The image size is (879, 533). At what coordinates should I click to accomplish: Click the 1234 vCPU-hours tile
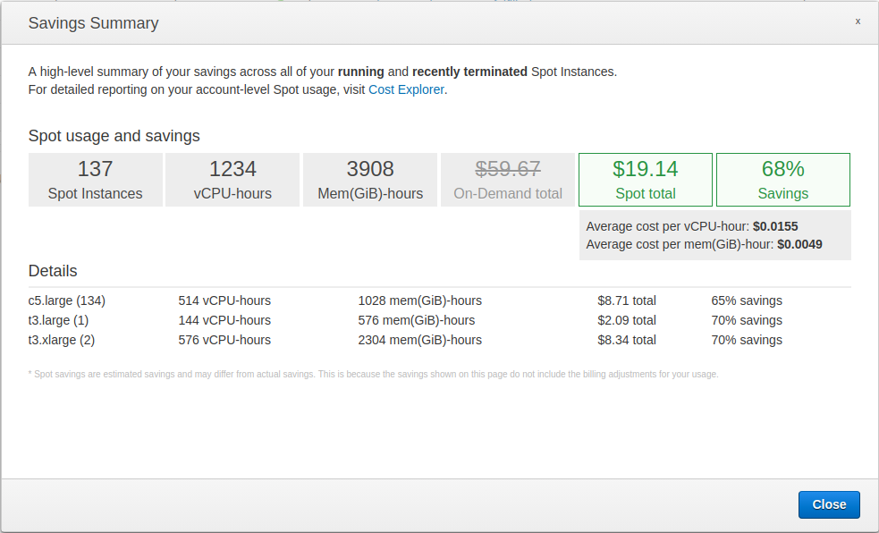(232, 180)
